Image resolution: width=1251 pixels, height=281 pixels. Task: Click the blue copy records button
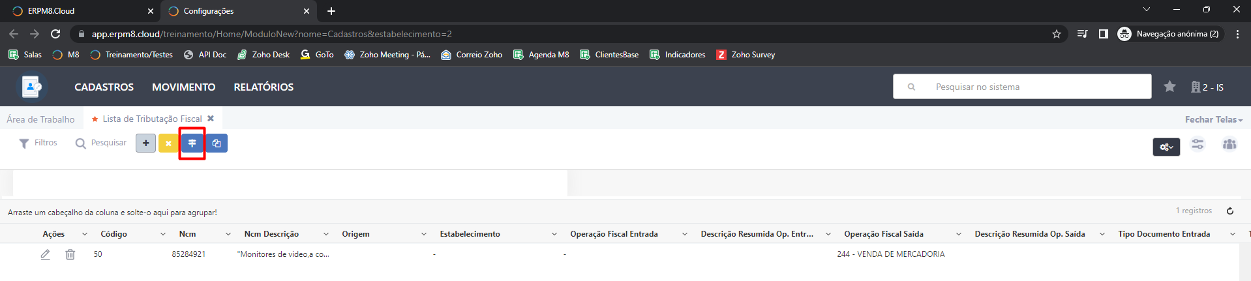(x=217, y=143)
